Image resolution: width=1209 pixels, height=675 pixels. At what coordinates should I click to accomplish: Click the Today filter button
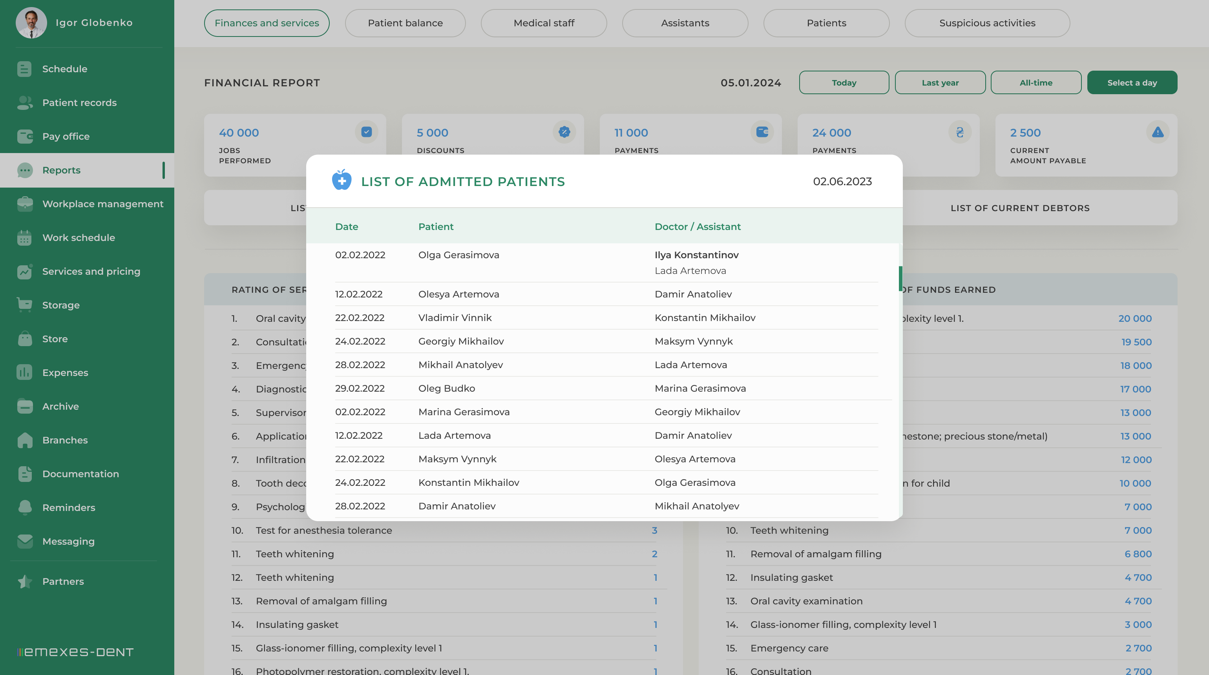tap(844, 82)
